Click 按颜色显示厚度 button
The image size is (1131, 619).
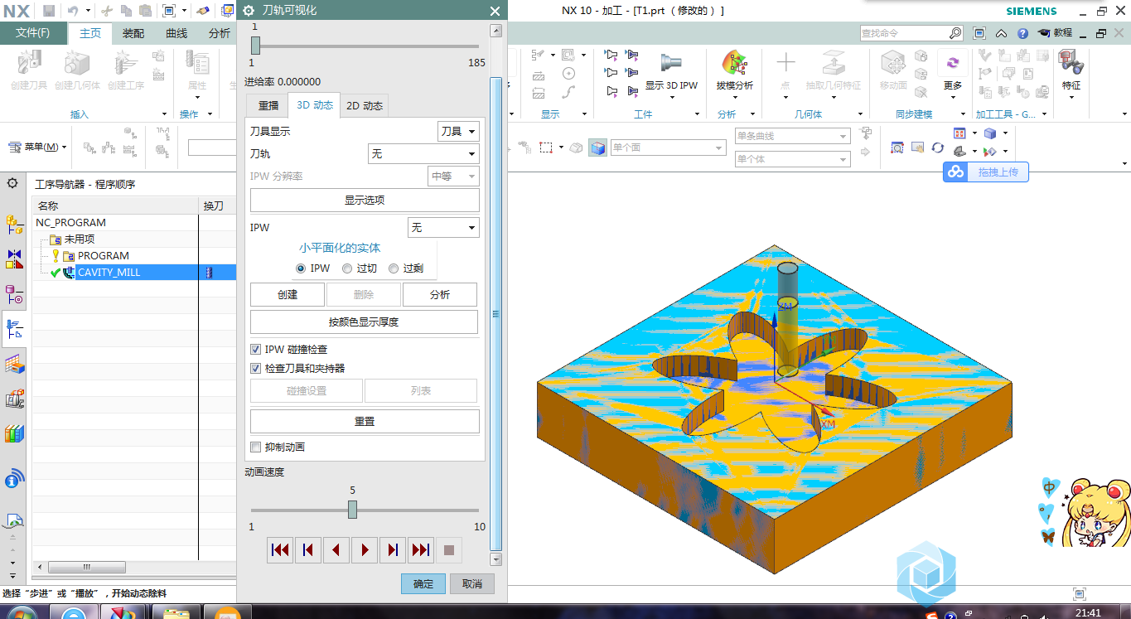click(364, 322)
